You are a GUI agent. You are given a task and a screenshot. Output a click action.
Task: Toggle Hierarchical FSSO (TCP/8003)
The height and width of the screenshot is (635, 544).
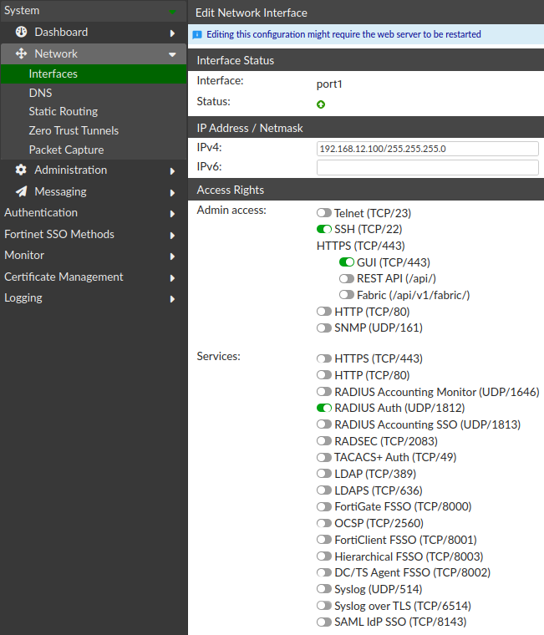(324, 556)
